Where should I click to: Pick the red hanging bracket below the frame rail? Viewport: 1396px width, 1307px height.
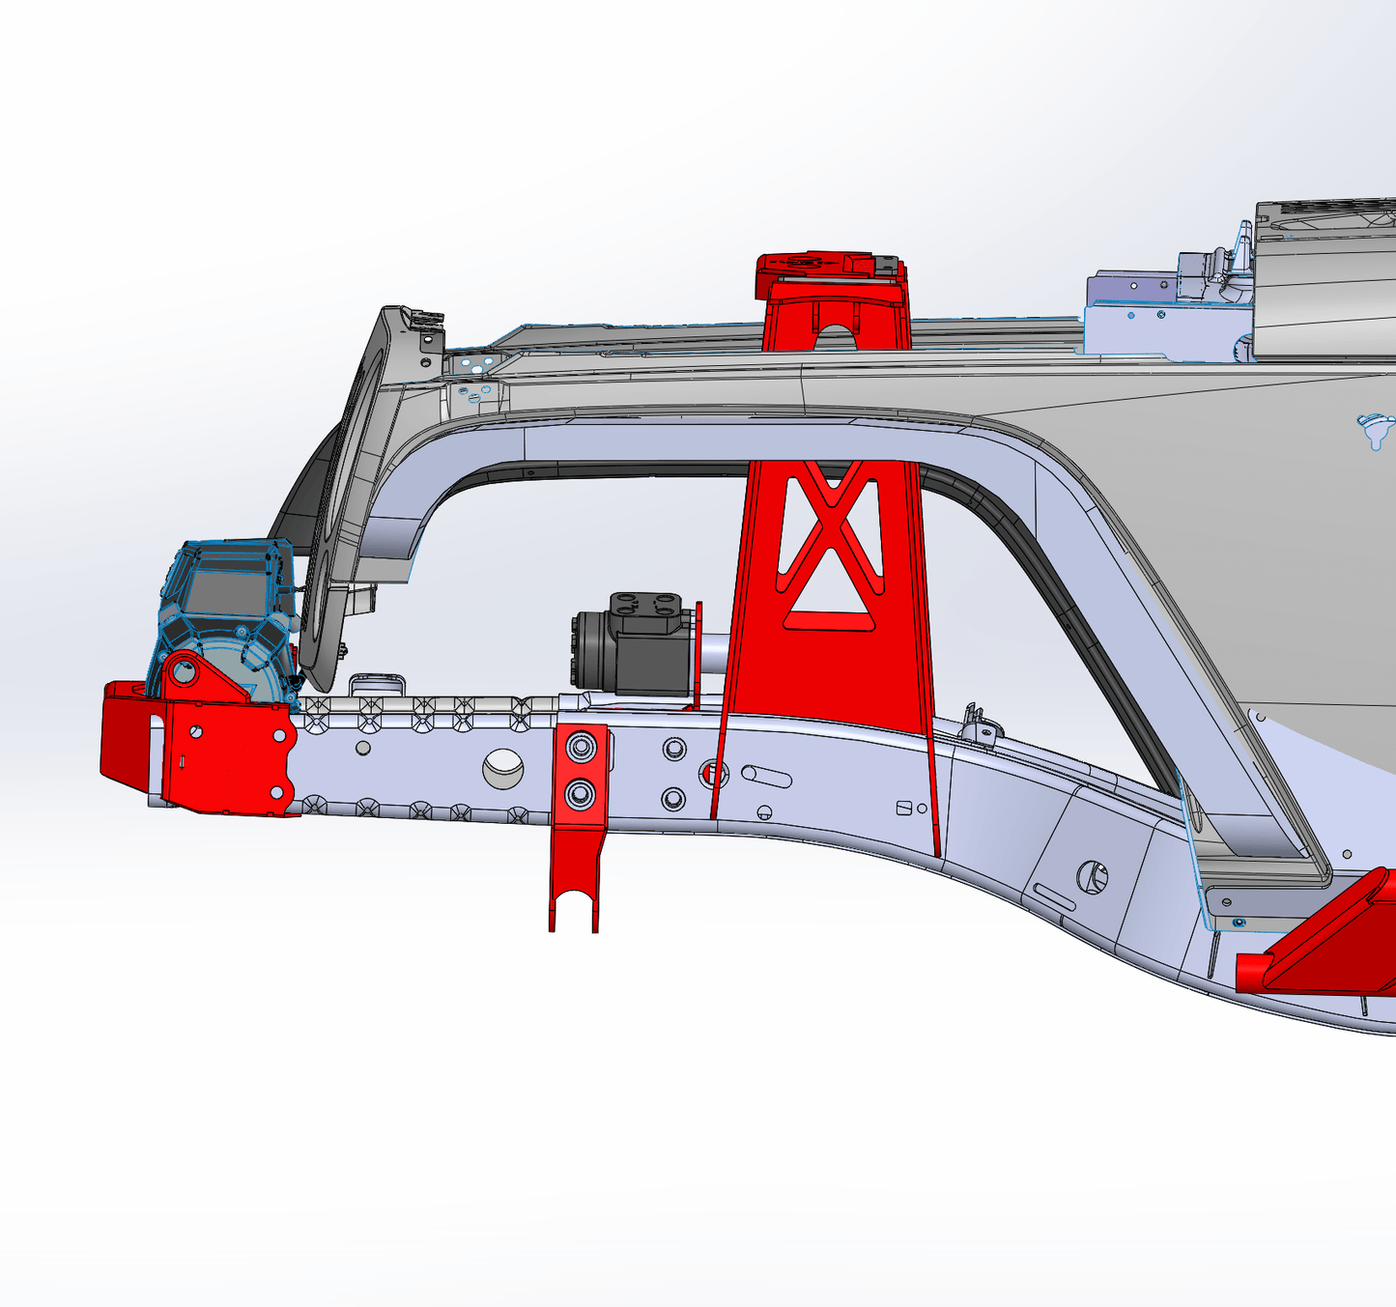tap(579, 827)
